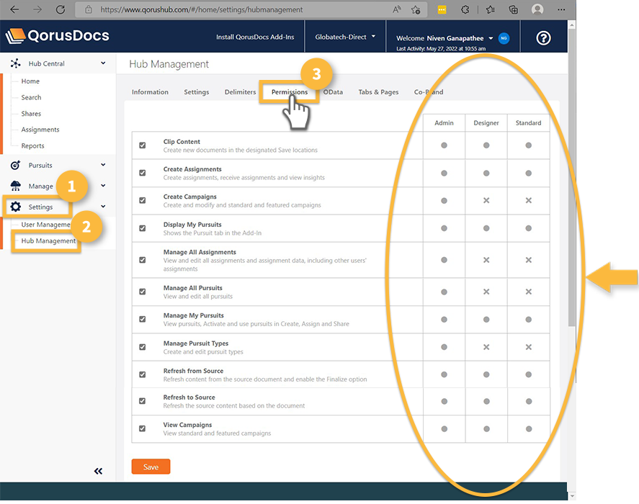Go to Home in the sidebar
Image resolution: width=639 pixels, height=504 pixels.
pos(30,81)
